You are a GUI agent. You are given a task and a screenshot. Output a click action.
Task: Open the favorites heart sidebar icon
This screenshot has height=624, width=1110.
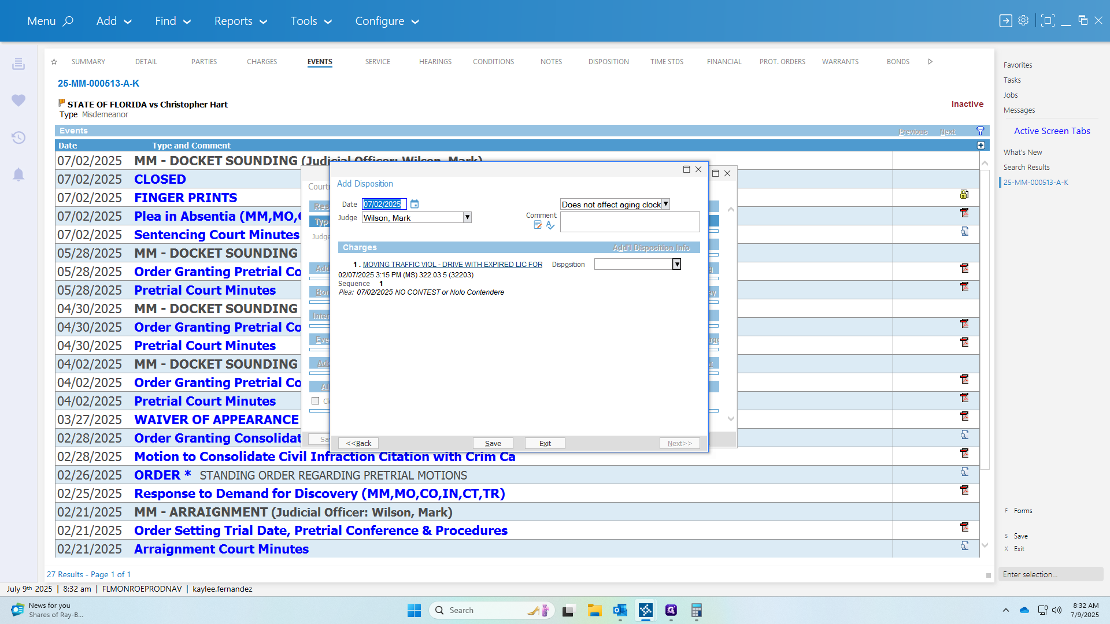(18, 101)
